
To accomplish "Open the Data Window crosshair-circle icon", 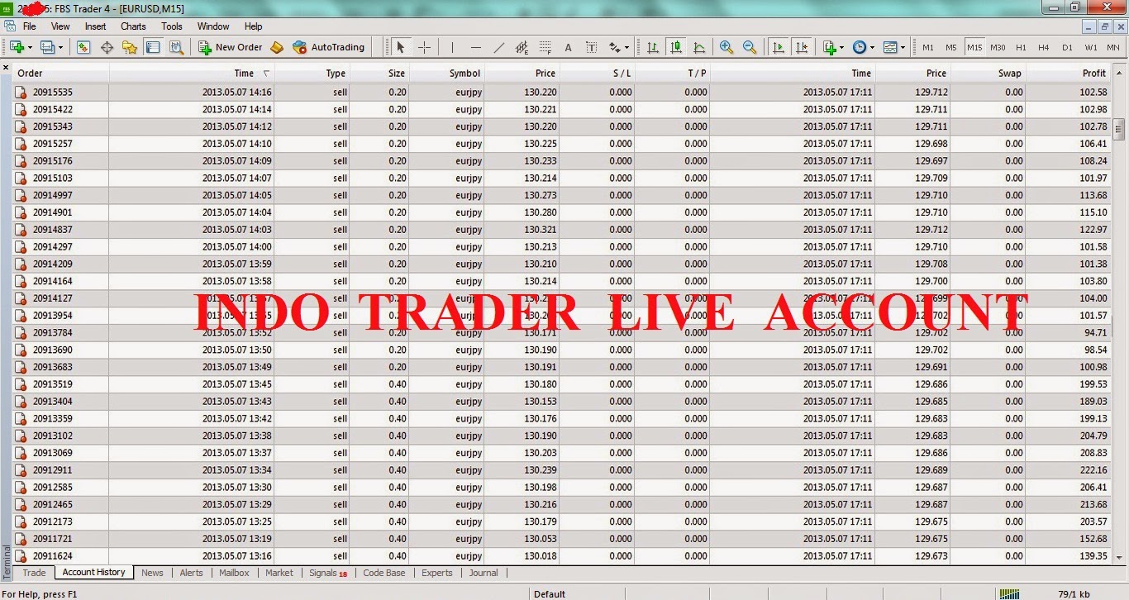I will point(107,47).
